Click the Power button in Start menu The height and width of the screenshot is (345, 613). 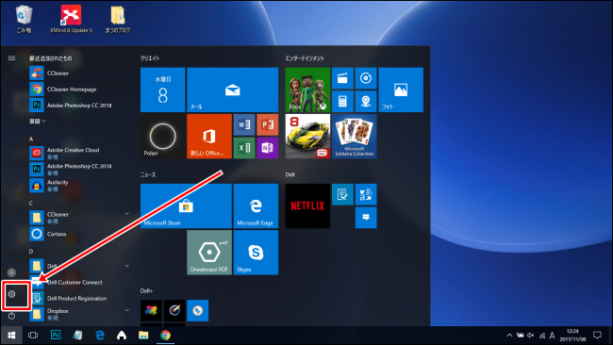coord(11,316)
